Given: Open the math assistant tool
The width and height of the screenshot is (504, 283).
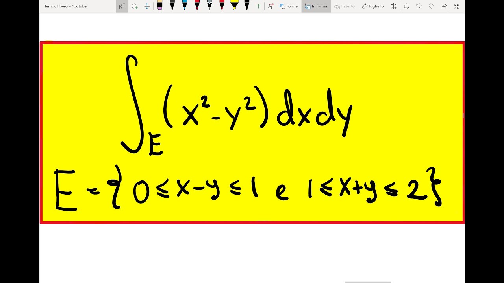Looking at the screenshot, I should [393, 6].
